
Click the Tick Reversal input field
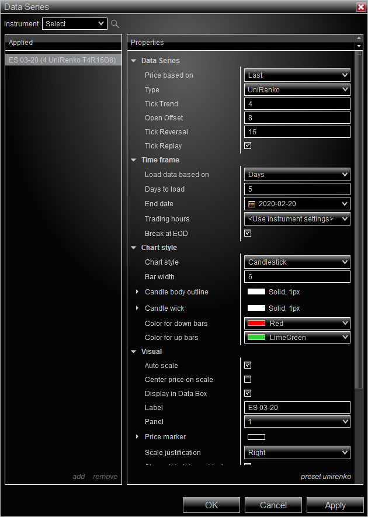point(297,132)
